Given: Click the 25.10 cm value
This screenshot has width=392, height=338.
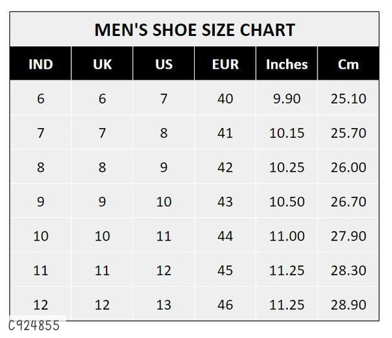Looking at the screenshot, I should coord(348,99).
